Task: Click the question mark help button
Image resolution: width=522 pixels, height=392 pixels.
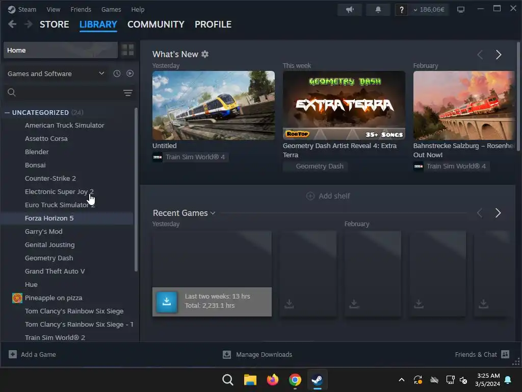Action: pos(402,10)
